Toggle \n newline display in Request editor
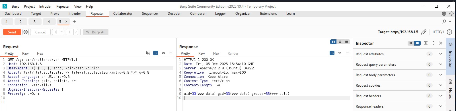Screen dimensions: 456x111 pyautogui.click(x=163, y=53)
